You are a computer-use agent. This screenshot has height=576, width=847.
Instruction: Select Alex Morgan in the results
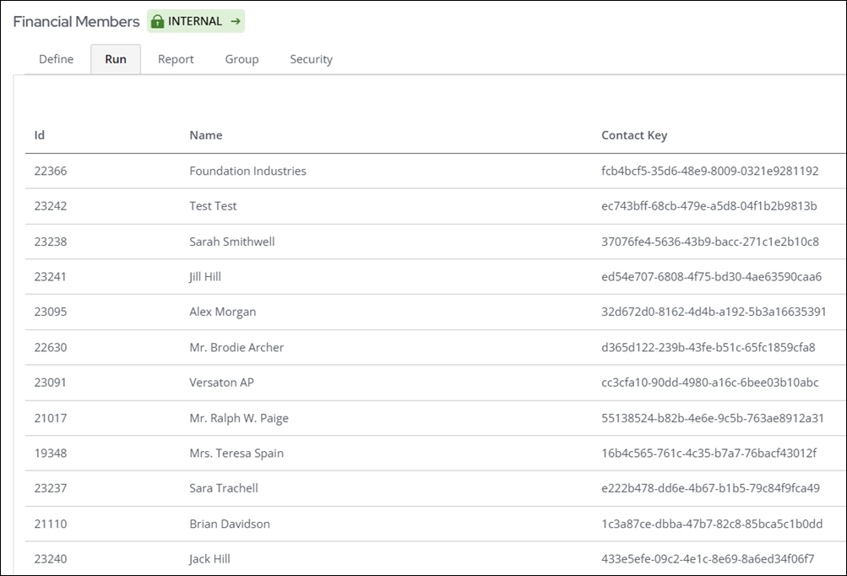(223, 312)
